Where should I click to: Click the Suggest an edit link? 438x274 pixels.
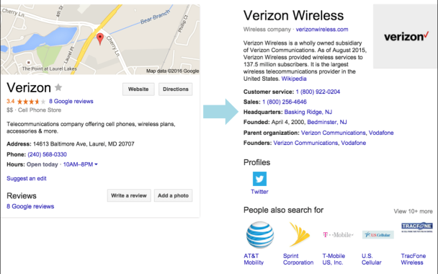coord(27,178)
